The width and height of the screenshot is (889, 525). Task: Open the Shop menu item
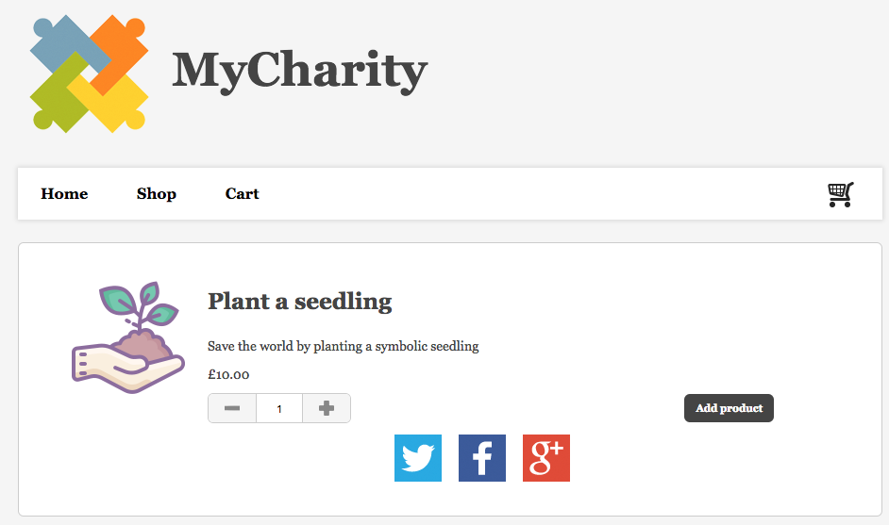157,194
